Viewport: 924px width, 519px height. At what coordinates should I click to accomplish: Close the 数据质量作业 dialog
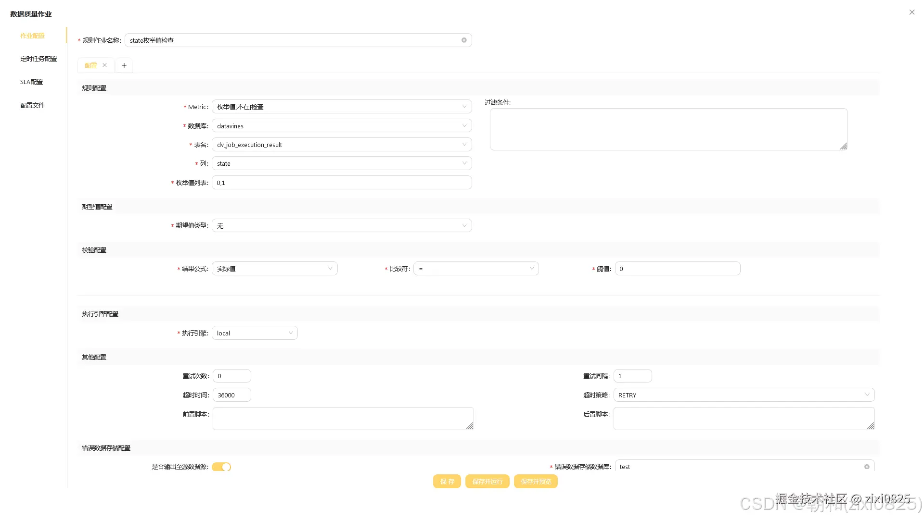coord(911,12)
